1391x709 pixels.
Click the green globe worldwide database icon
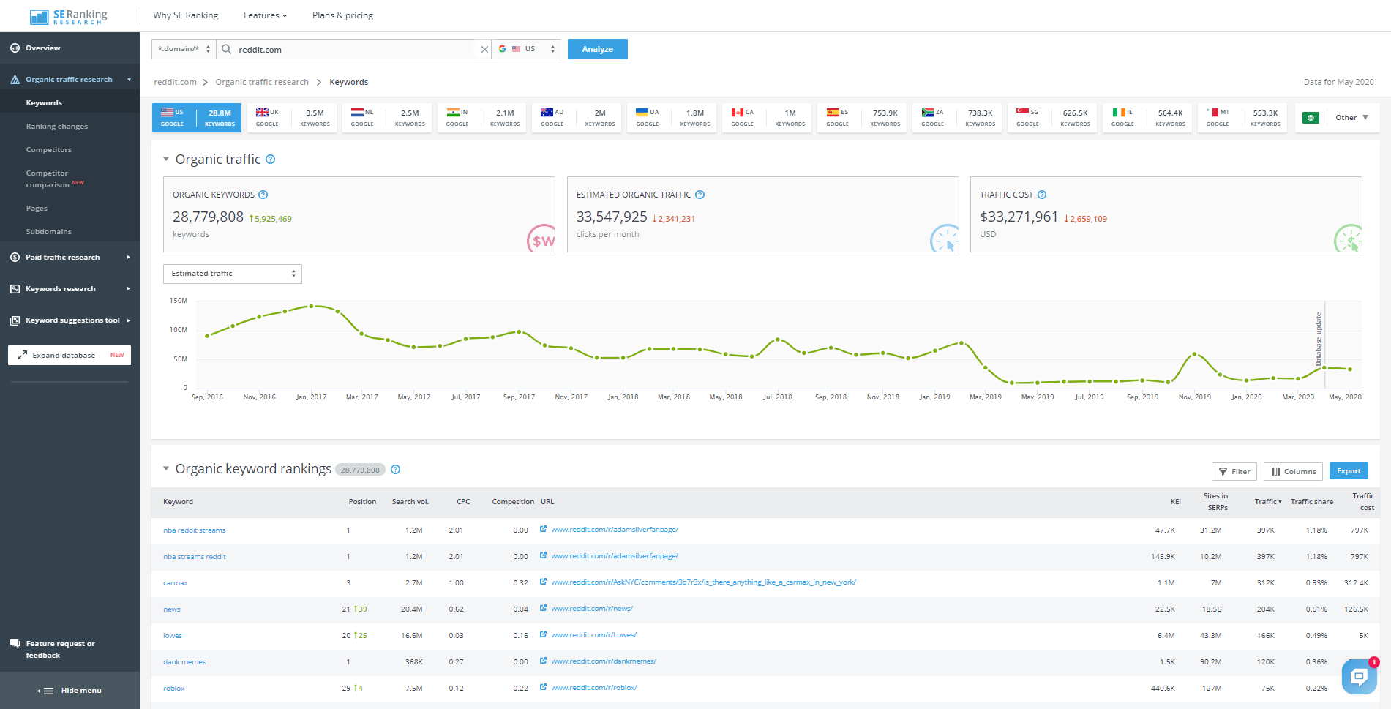pos(1311,118)
